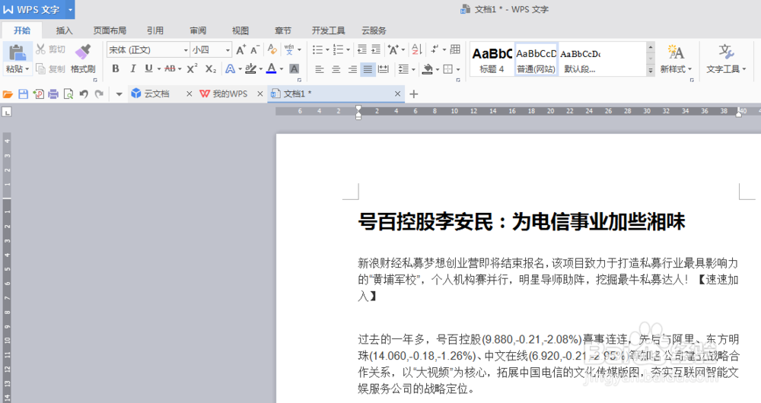The width and height of the screenshot is (761, 403).
Task: Toggle italic formatting
Action: (132, 69)
